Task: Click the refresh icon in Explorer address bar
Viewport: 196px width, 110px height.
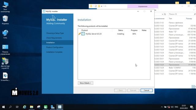Action: pyautogui.click(x=165, y=14)
